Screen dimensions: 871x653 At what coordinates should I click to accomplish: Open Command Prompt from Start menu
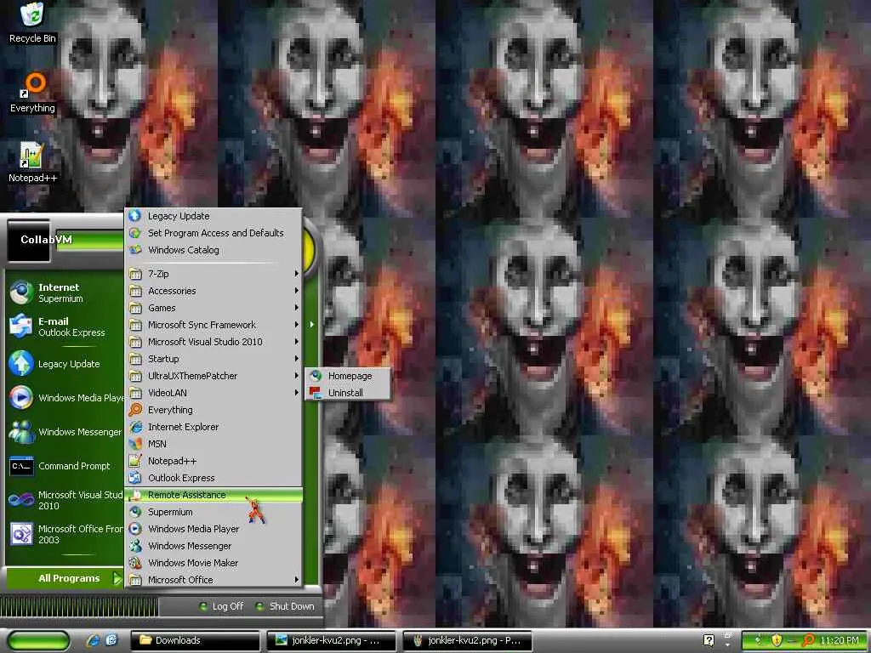click(65, 467)
